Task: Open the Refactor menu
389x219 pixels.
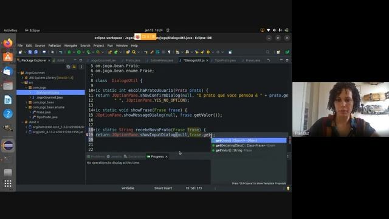Action: point(55,46)
